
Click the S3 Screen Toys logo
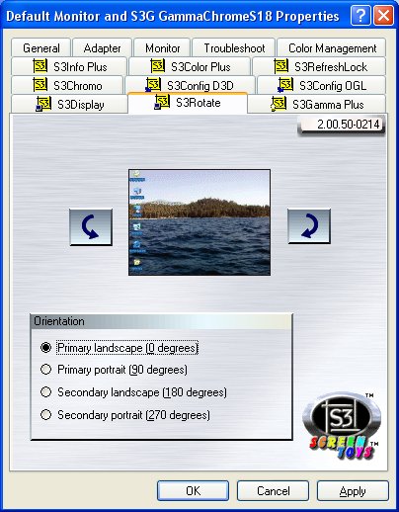342,425
